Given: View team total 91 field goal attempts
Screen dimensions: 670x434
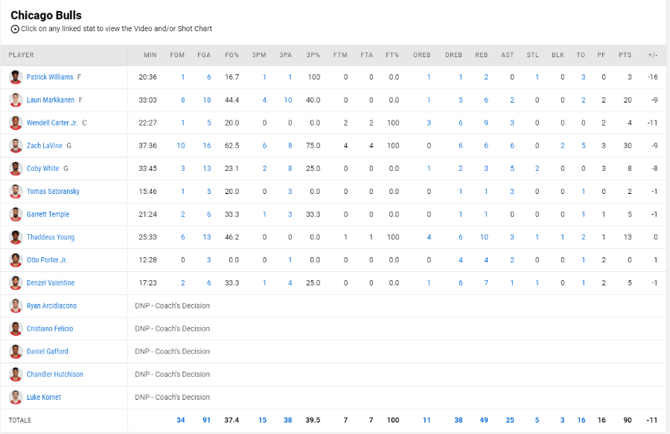Looking at the screenshot, I should 206,420.
